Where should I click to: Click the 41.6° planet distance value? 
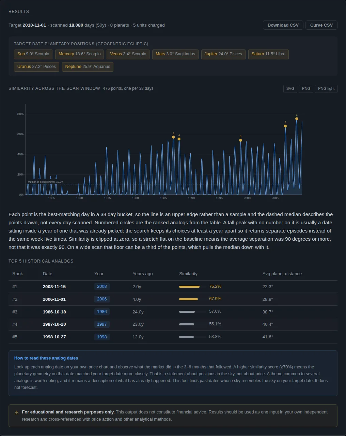point(268,337)
